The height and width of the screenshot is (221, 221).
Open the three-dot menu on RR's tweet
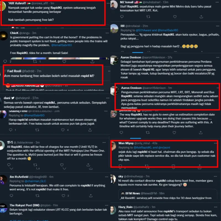[x=218, y=26]
